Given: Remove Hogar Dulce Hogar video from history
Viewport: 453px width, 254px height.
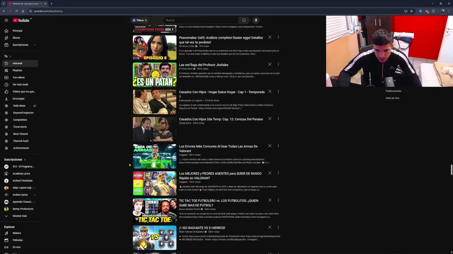Looking at the screenshot, I should [x=270, y=91].
